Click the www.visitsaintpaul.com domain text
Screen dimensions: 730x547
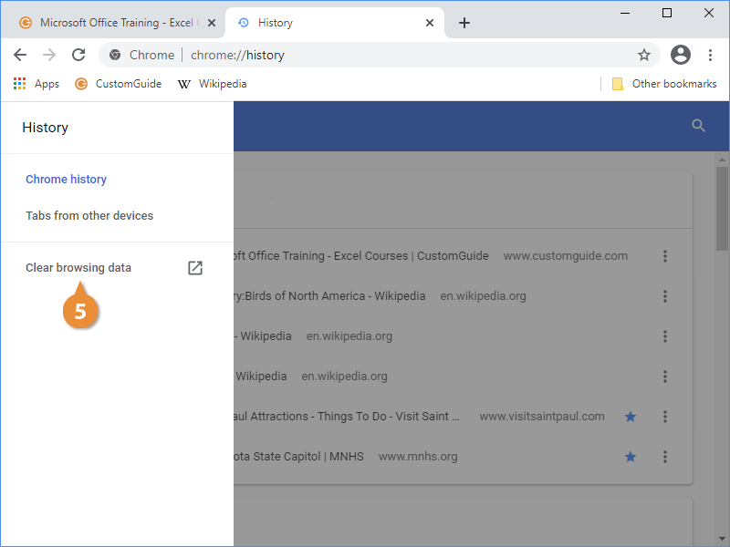[x=542, y=417]
